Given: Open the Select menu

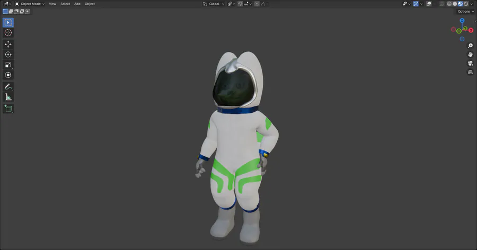Looking at the screenshot, I should (x=65, y=4).
